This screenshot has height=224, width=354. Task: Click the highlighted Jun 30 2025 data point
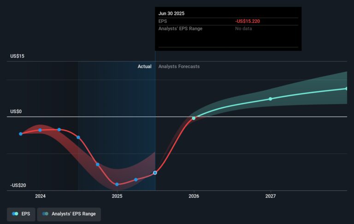tap(155, 172)
